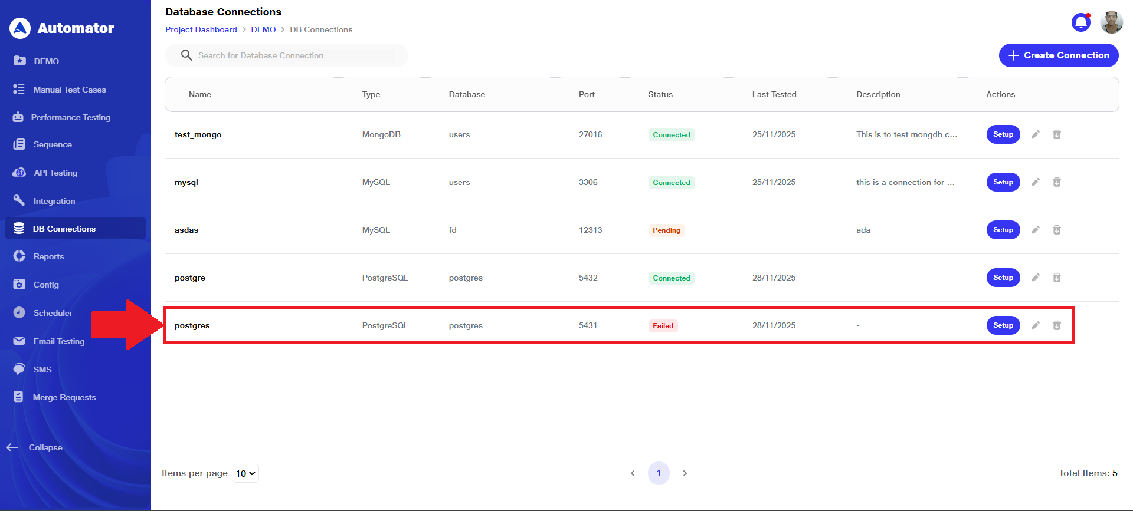This screenshot has height=511, width=1133.
Task: Open API Testing in sidebar
Action: 55,173
